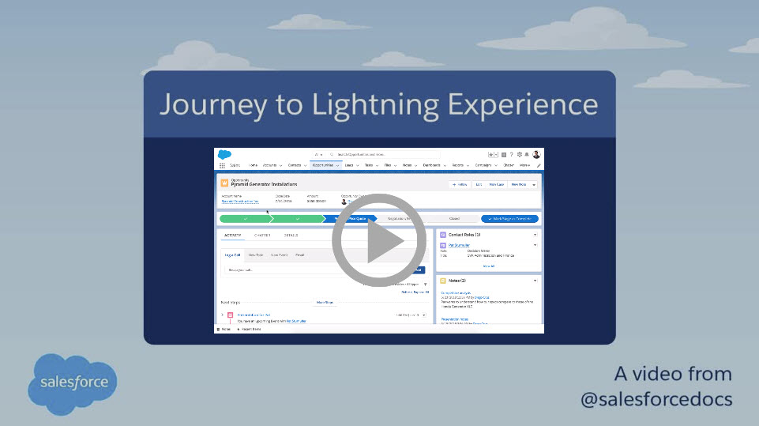Viewport: 759px width, 426px height.
Task: Open the notifications bell in preview
Action: pos(527,155)
